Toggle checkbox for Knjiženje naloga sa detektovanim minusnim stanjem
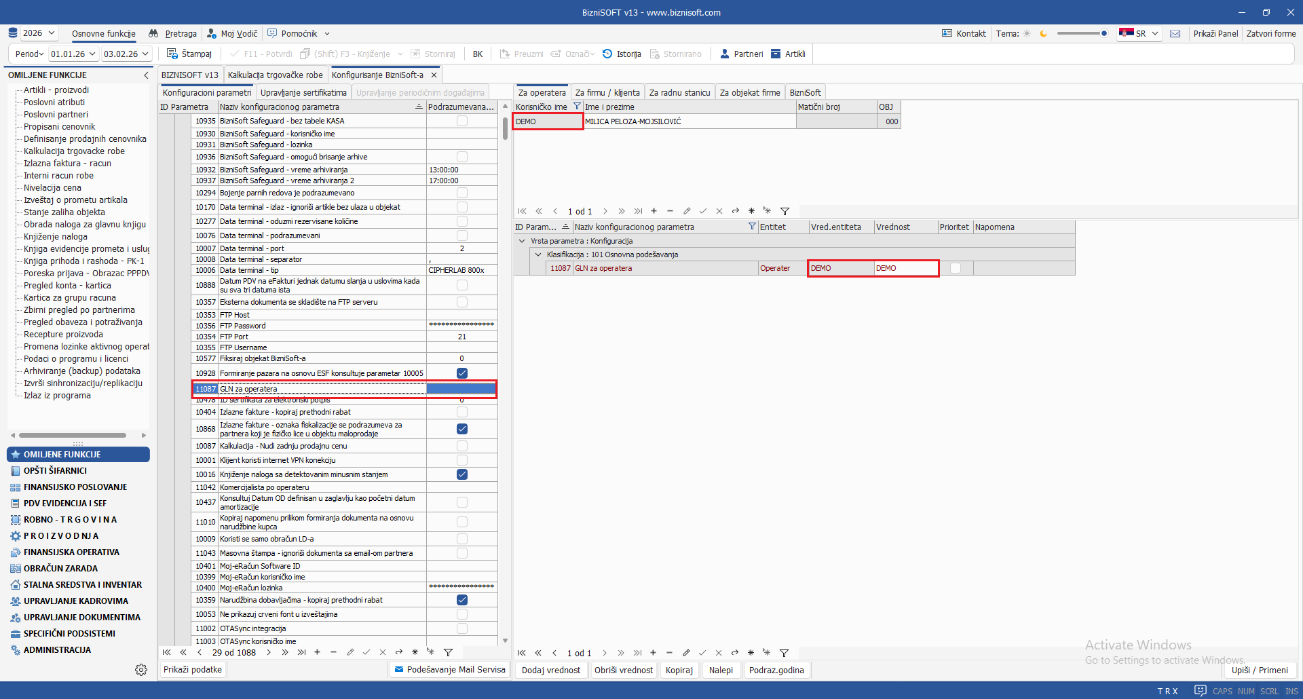 (462, 474)
